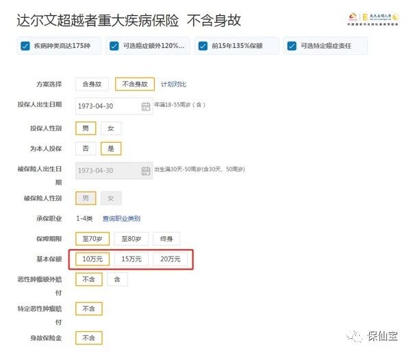Click the insurer logo at top right
The width and height of the screenshot is (411, 354).
(x=373, y=19)
